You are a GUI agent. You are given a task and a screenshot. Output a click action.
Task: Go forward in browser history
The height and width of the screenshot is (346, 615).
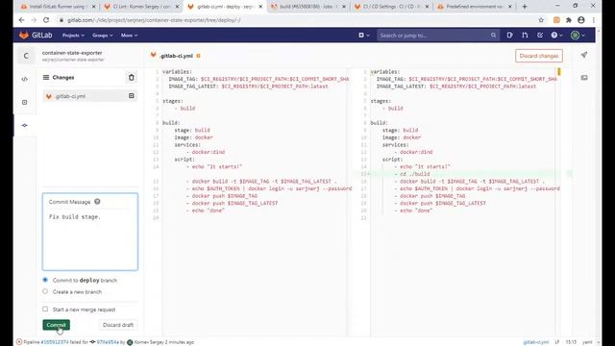(34, 20)
